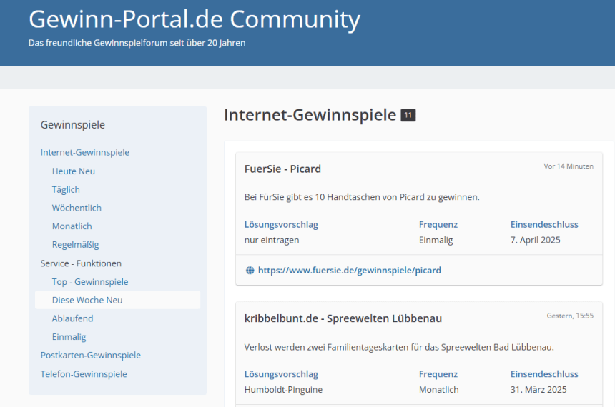Open Telefon-Gewinnspiele section
Screen dimensions: 615x407
click(84, 374)
